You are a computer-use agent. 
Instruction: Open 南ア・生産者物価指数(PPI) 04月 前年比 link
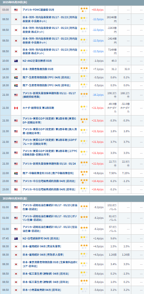coord(47,85)
